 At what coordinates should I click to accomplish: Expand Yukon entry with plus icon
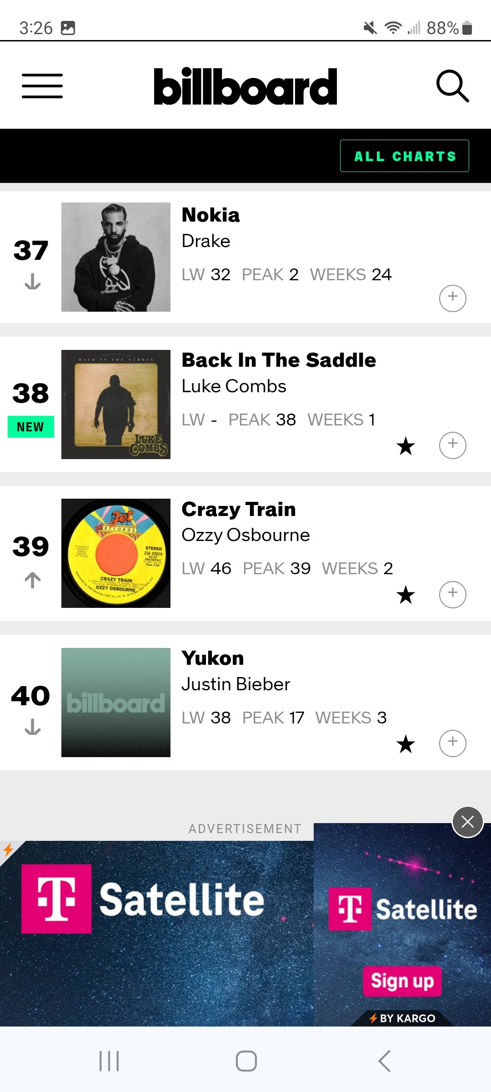[x=453, y=743]
